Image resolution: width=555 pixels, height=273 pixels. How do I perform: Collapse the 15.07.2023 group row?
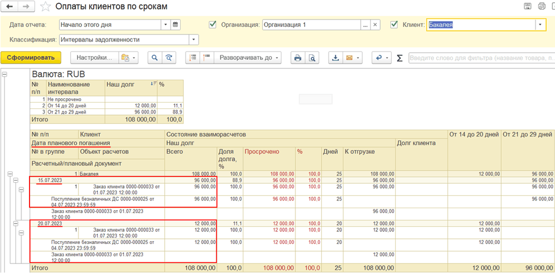coord(15,180)
